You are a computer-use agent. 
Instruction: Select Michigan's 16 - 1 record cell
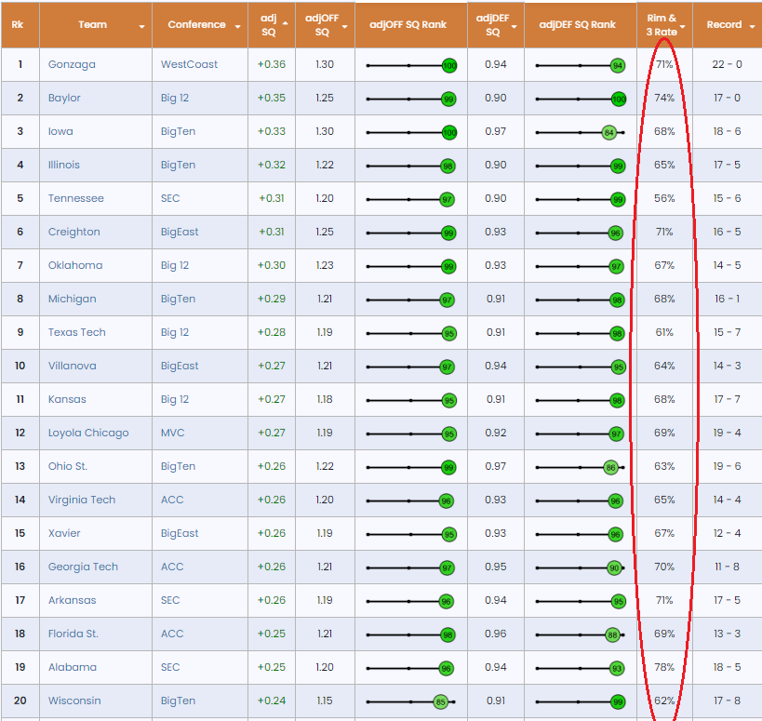click(727, 300)
